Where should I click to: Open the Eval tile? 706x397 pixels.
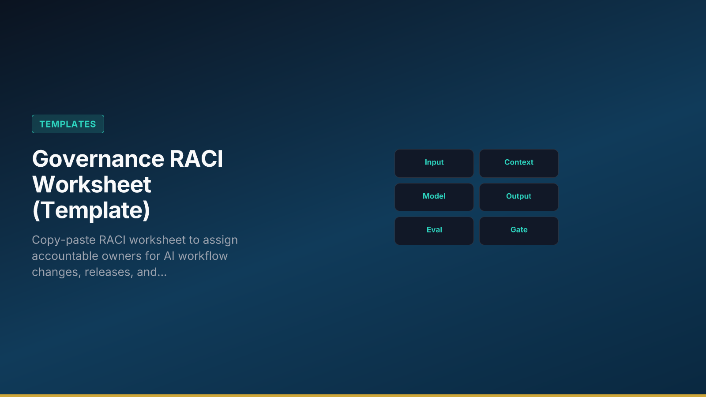[x=434, y=231]
